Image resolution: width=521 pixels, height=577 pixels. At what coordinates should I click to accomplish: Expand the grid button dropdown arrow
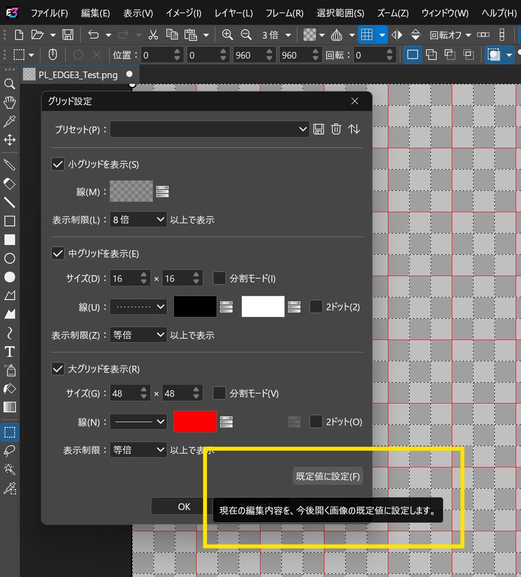coord(382,35)
